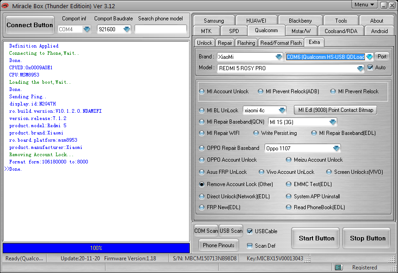The image size is (398, 273).
Task: Expand the Oppo 1107 model dropdown
Action: click(x=336, y=148)
